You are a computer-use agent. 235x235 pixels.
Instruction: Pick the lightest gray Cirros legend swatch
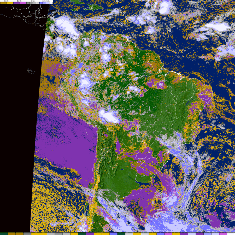coord(38,3)
